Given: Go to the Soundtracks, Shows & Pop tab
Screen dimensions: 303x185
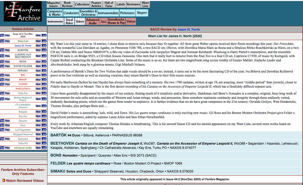Looking at the screenshot, I should (116, 22).
